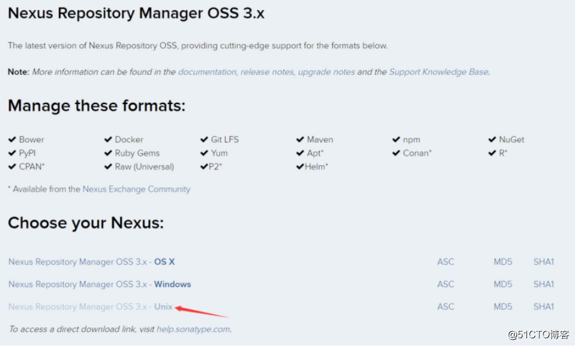Viewport: 575px width, 346px height.
Task: Visit the Support Knowledge Base link
Action: pyautogui.click(x=438, y=72)
